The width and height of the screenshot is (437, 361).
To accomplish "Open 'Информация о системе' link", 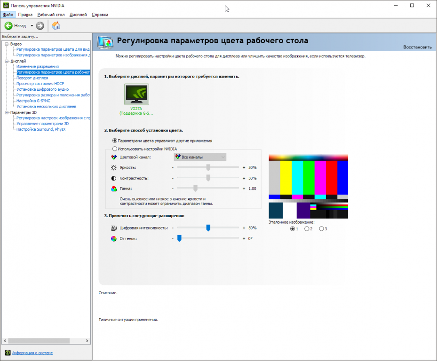I will [32, 353].
